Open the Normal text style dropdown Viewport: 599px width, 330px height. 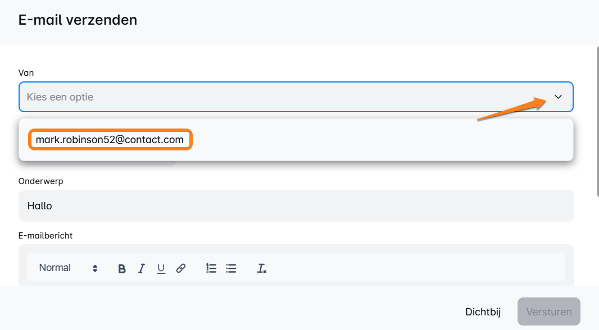click(x=55, y=268)
